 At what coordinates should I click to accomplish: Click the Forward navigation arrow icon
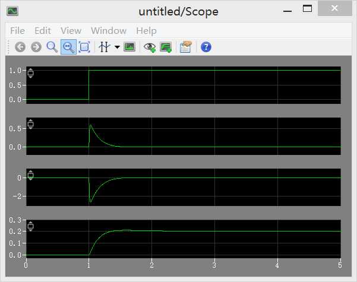click(36, 47)
